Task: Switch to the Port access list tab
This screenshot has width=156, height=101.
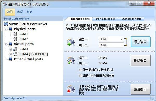Action: [x=105, y=19]
